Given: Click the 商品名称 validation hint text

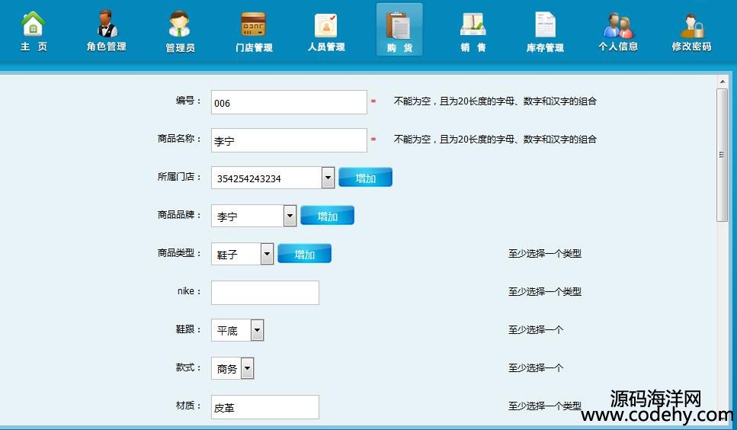Looking at the screenshot, I should [495, 139].
